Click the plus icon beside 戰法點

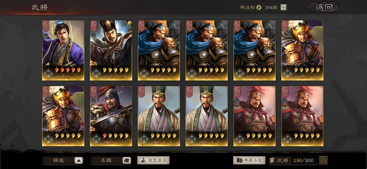[283, 7]
